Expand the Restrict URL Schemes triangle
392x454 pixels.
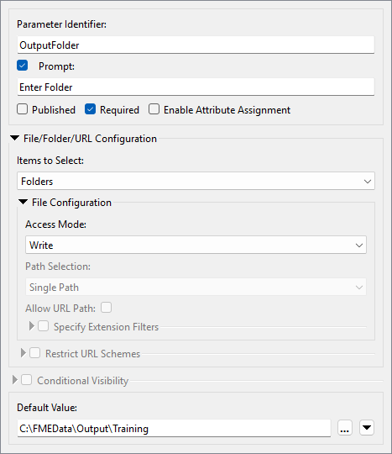pyautogui.click(x=24, y=353)
